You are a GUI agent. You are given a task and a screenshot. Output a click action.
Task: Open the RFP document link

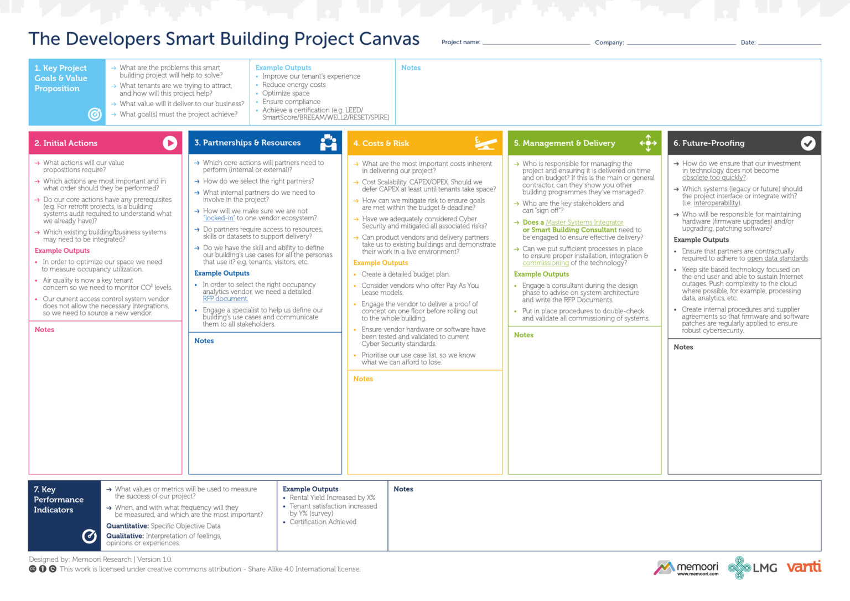pos(225,298)
